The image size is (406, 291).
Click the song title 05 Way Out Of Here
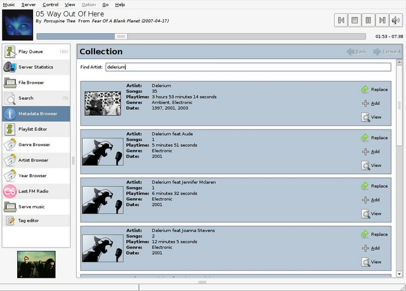coord(70,14)
